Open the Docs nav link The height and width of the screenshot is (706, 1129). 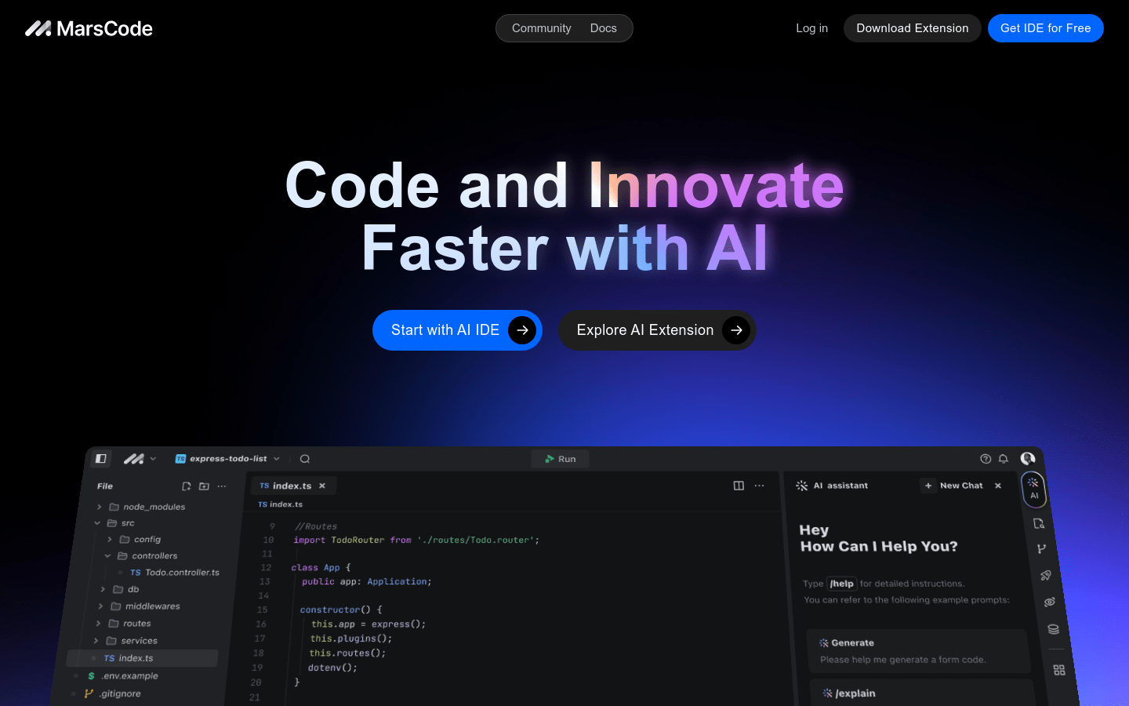pos(603,28)
